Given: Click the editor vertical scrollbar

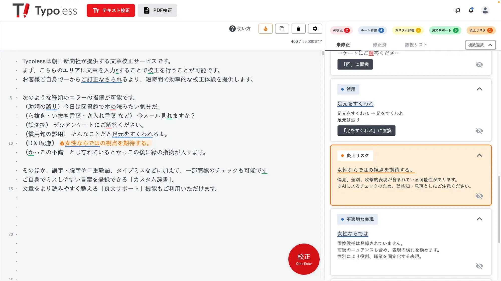Looking at the screenshot, I should pos(323,53).
